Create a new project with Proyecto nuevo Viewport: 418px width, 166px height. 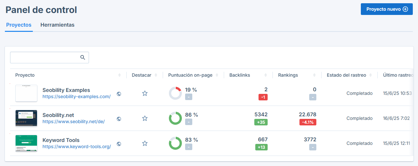[x=387, y=9]
